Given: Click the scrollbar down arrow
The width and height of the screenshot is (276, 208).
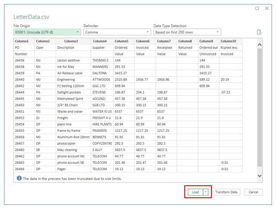Looking at the screenshot, I should pyautogui.click(x=260, y=176).
